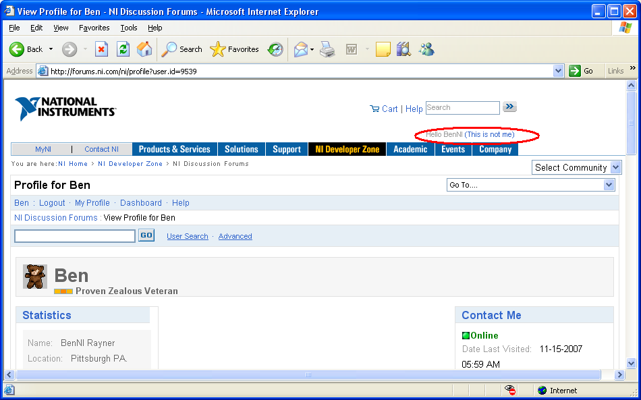This screenshot has height=400, width=641.
Task: Go to the Home page icon
Action: (144, 49)
